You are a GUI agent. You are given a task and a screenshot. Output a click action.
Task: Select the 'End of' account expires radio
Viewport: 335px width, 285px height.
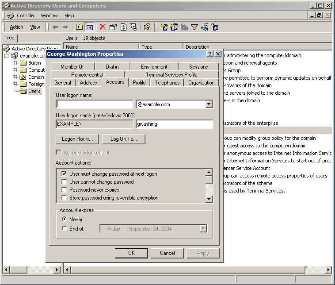65,228
